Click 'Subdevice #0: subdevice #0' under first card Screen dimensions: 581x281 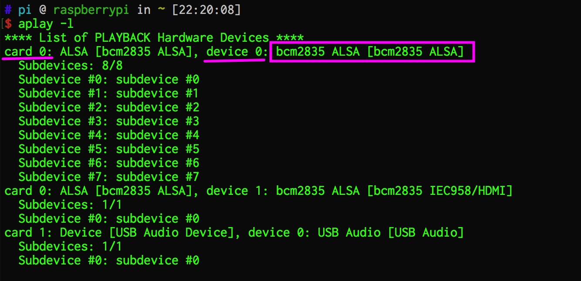[x=109, y=80]
